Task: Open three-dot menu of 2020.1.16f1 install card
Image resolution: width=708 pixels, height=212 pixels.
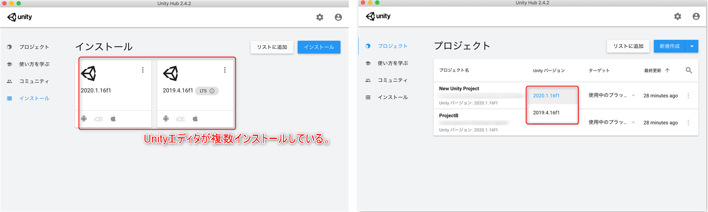Action: (143, 70)
